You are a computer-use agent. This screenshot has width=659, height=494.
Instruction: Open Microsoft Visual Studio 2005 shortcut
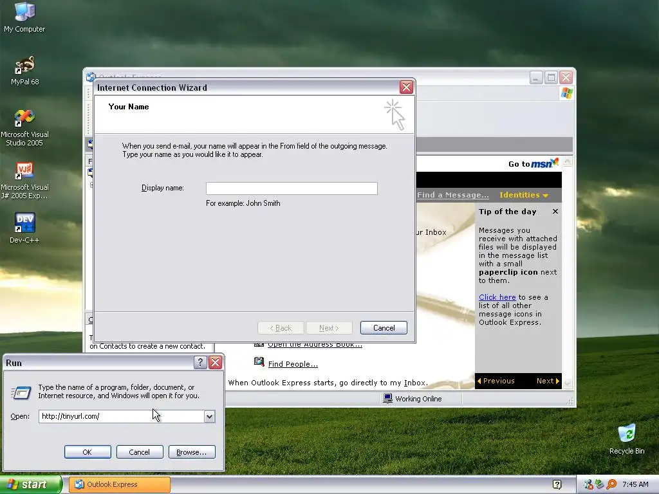coord(24,127)
